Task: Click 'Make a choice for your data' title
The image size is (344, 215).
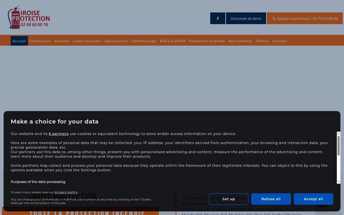Action: pyautogui.click(x=54, y=121)
